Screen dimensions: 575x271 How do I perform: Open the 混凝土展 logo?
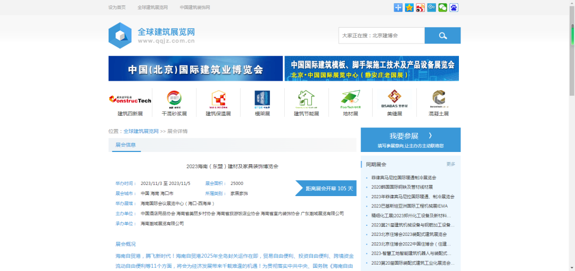(439, 99)
